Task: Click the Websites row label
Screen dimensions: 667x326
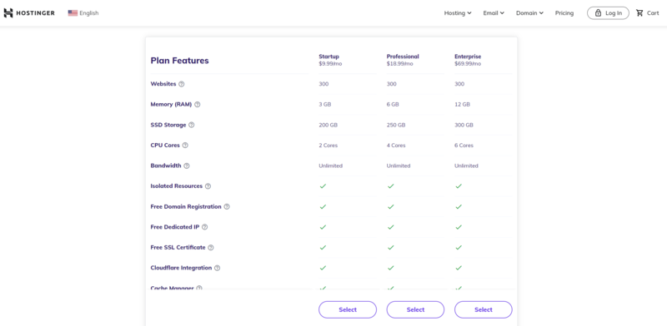Action: tap(163, 84)
